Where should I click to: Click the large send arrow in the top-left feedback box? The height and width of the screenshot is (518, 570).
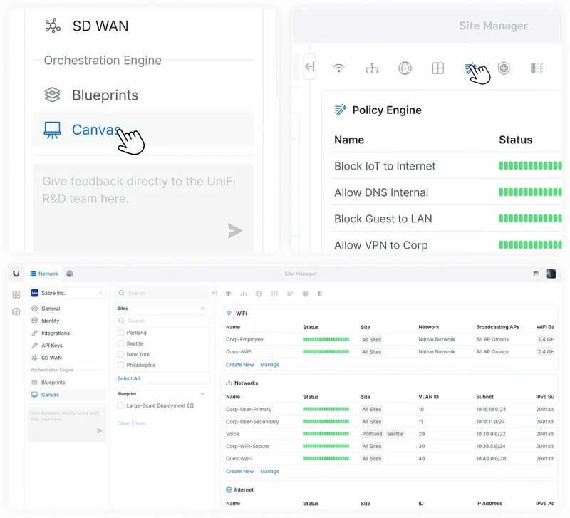coord(235,230)
